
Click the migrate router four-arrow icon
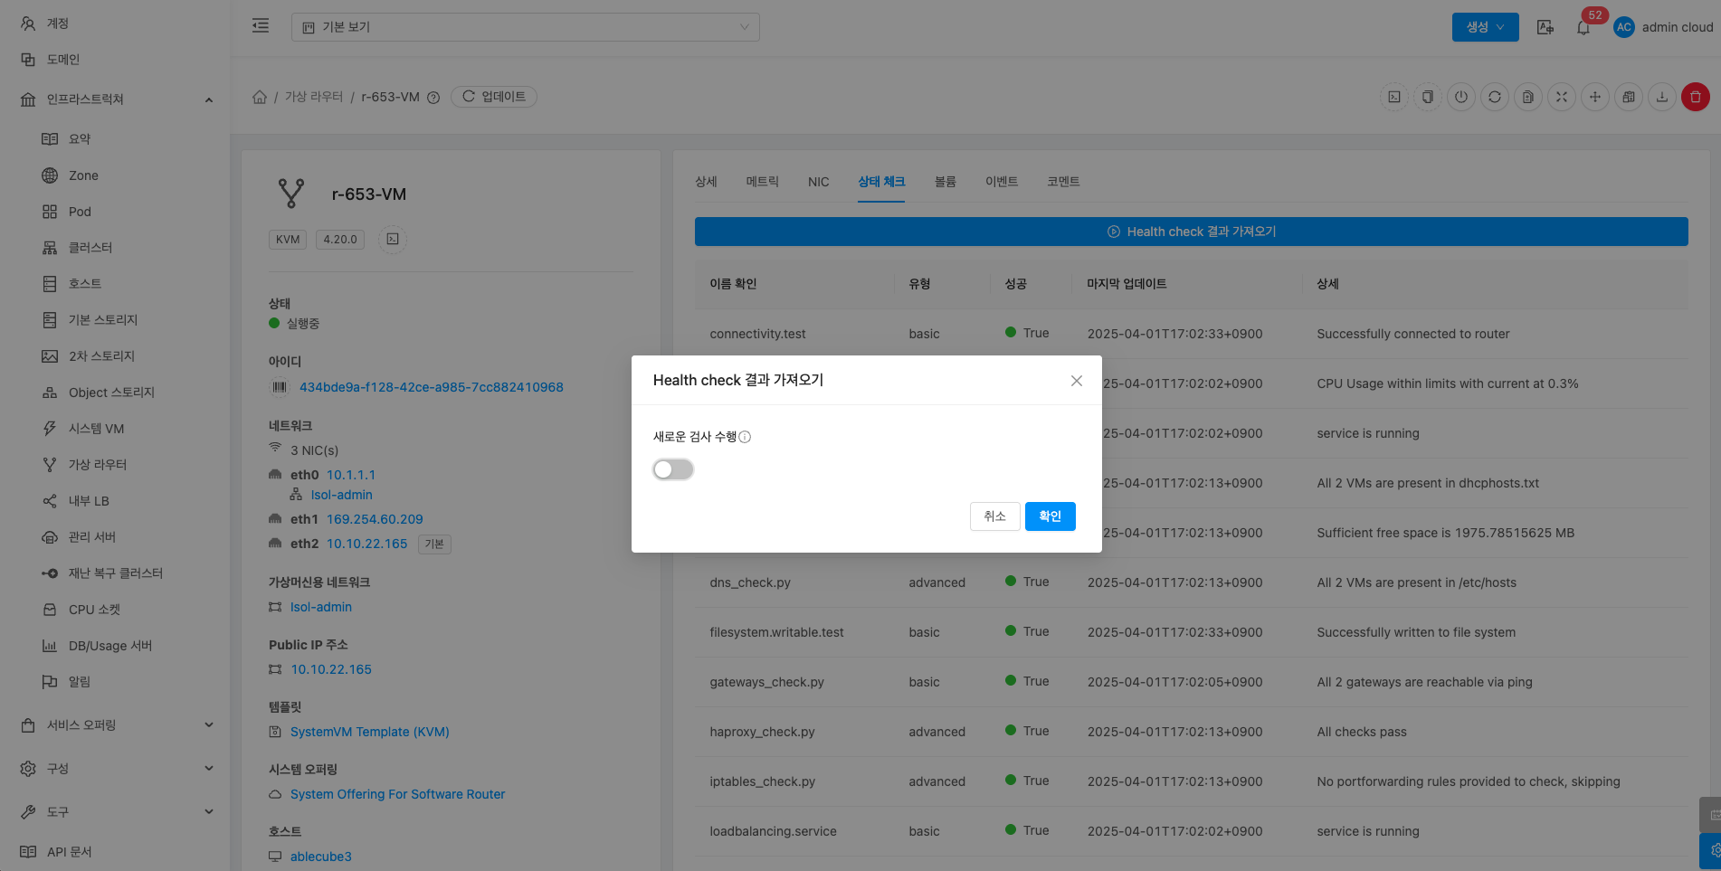1594,97
